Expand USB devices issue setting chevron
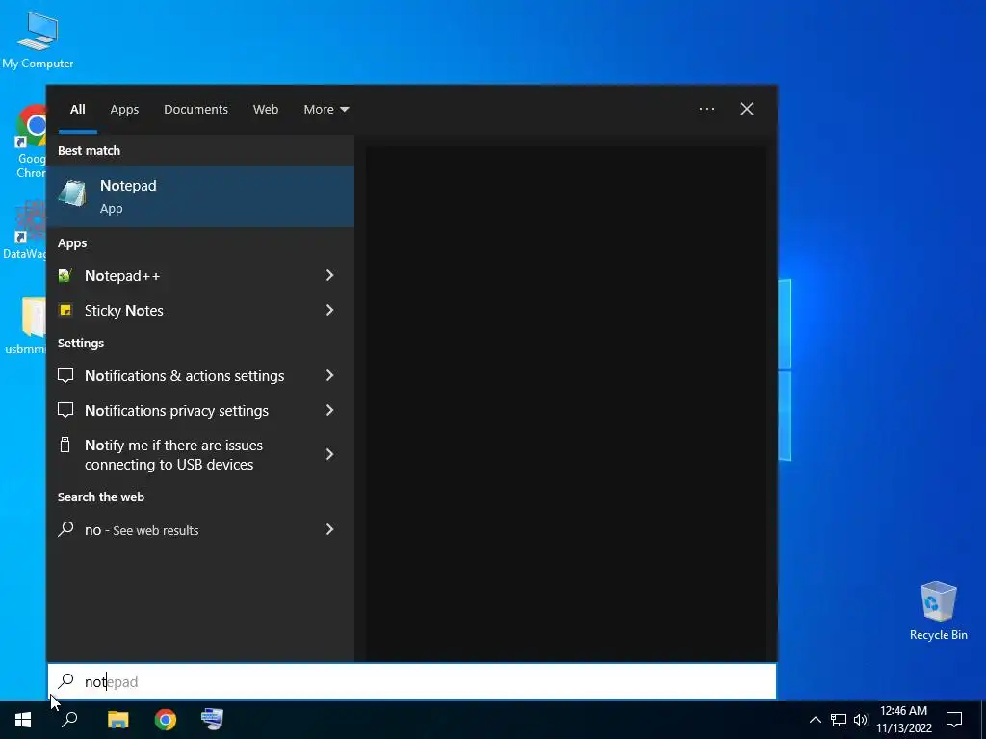 [329, 454]
